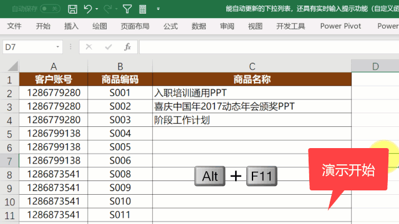Screen dimensions: 399x224
Task: Click the Calculator icon in the quick access toolbar
Action: pos(143,9)
